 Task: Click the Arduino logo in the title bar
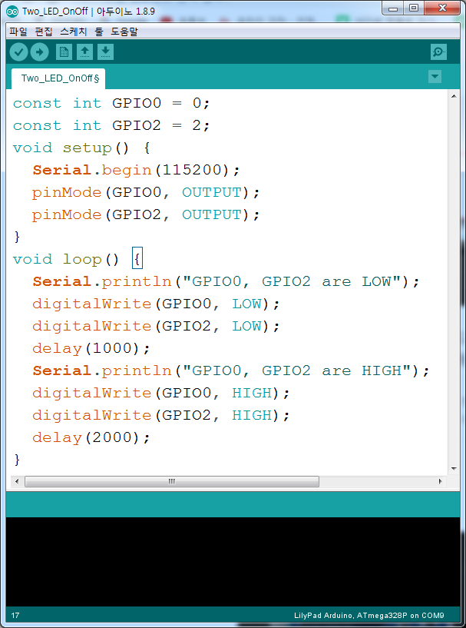[x=12, y=11]
